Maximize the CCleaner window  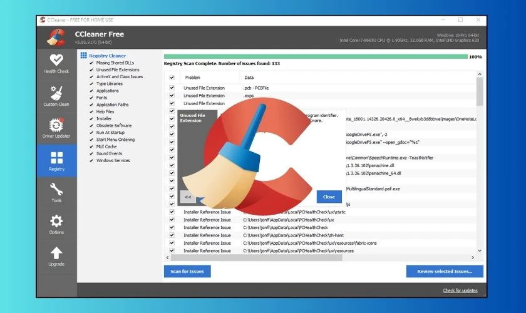coord(461,20)
